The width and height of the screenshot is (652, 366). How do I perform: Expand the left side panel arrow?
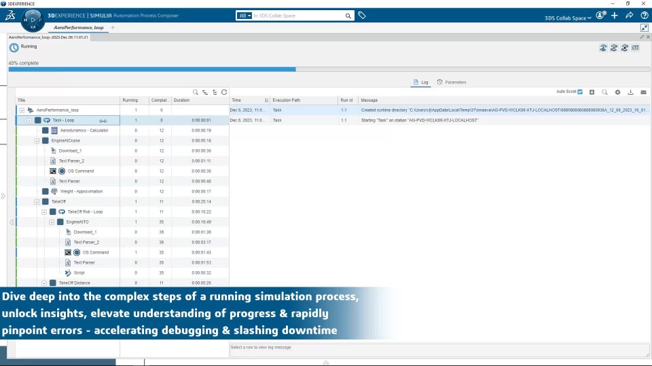(3, 196)
